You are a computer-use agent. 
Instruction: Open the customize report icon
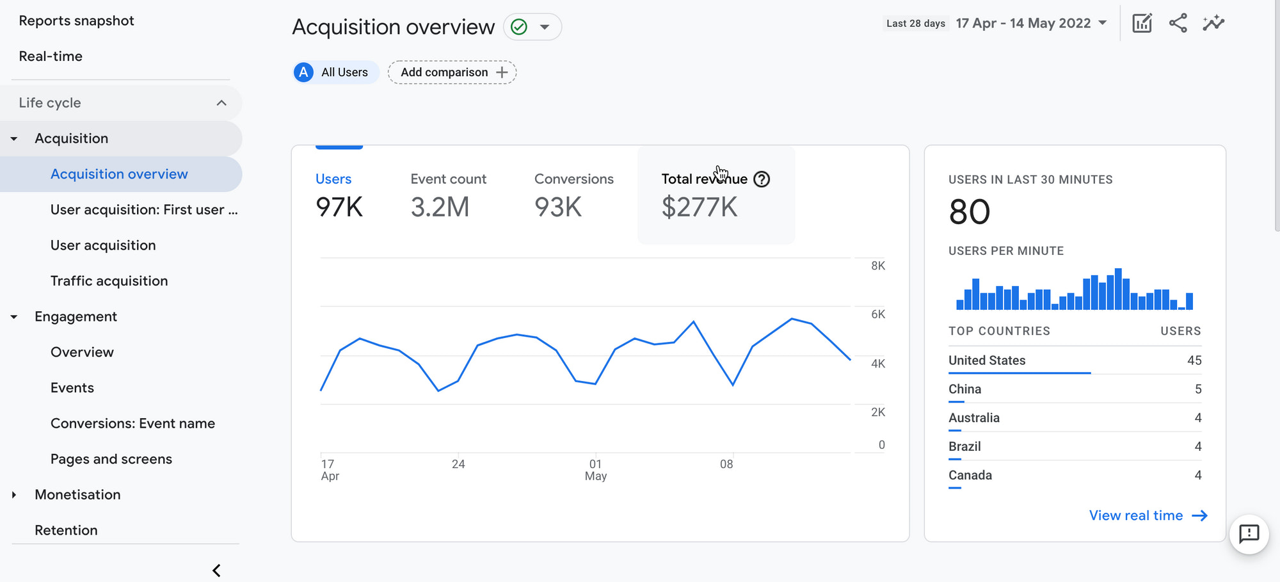pos(1142,24)
